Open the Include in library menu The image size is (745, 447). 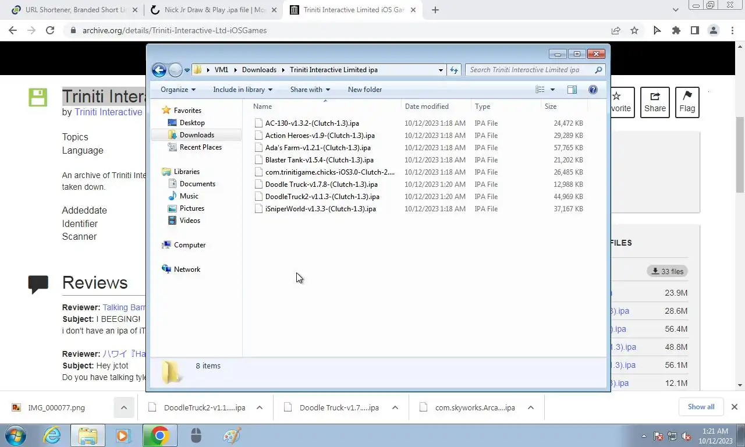coord(243,90)
